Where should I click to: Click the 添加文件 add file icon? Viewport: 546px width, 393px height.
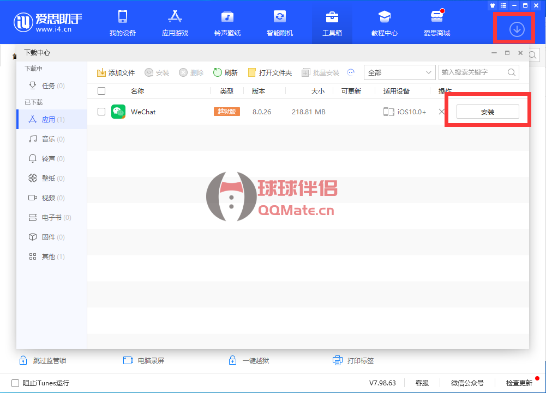coord(101,73)
